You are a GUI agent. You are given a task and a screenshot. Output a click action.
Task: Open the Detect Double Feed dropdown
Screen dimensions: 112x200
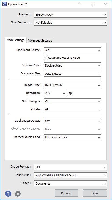point(73,137)
